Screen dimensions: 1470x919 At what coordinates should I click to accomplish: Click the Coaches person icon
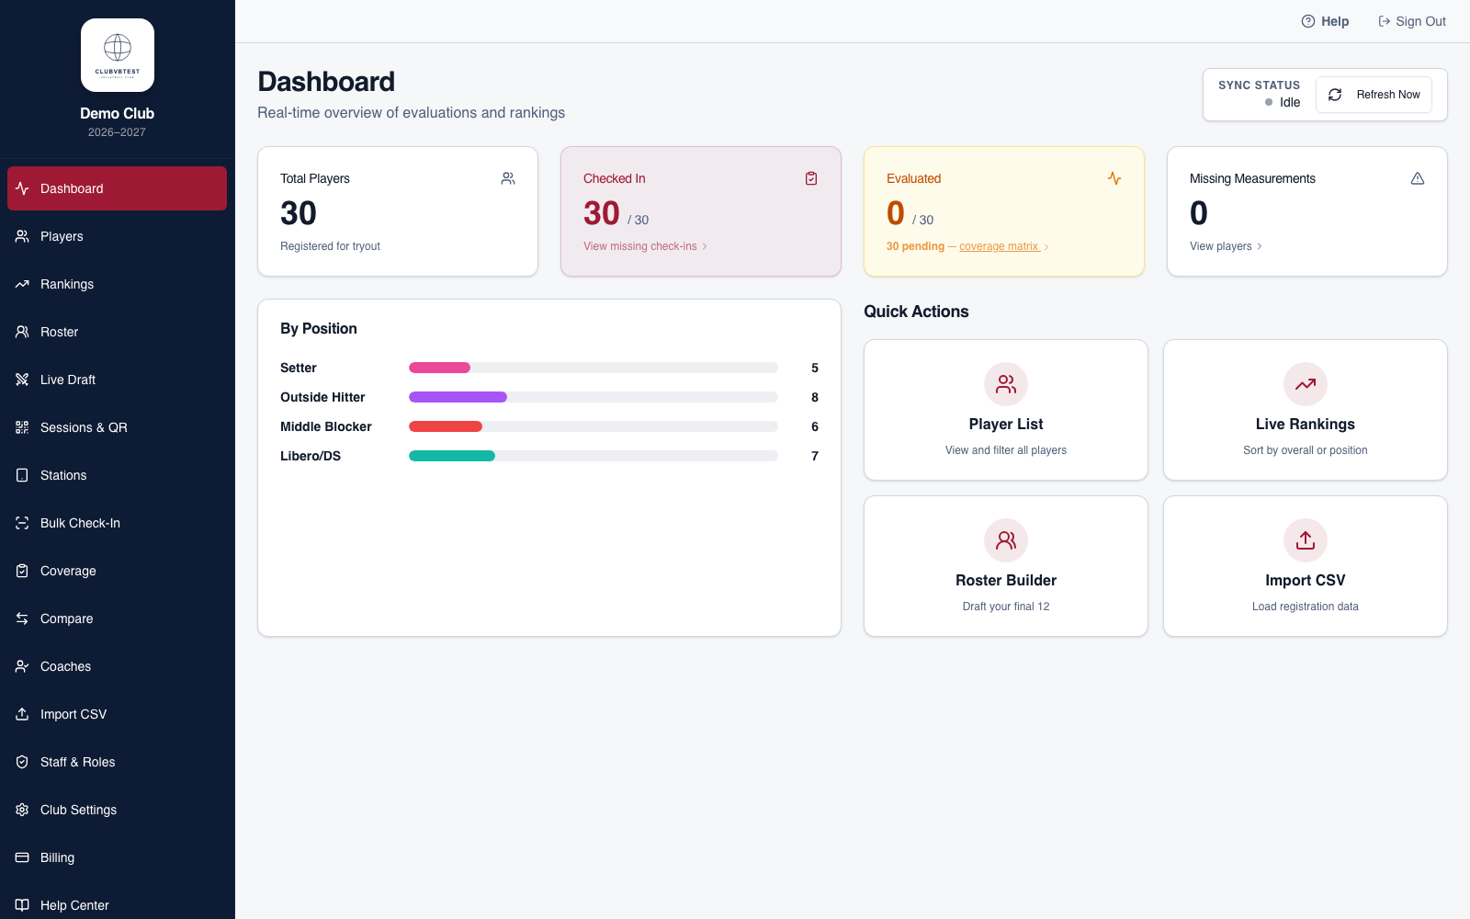(x=22, y=666)
